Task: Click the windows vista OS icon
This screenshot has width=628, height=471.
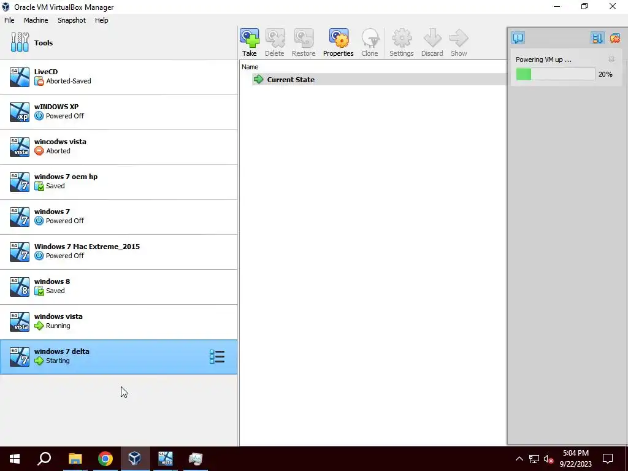Action: [20, 321]
